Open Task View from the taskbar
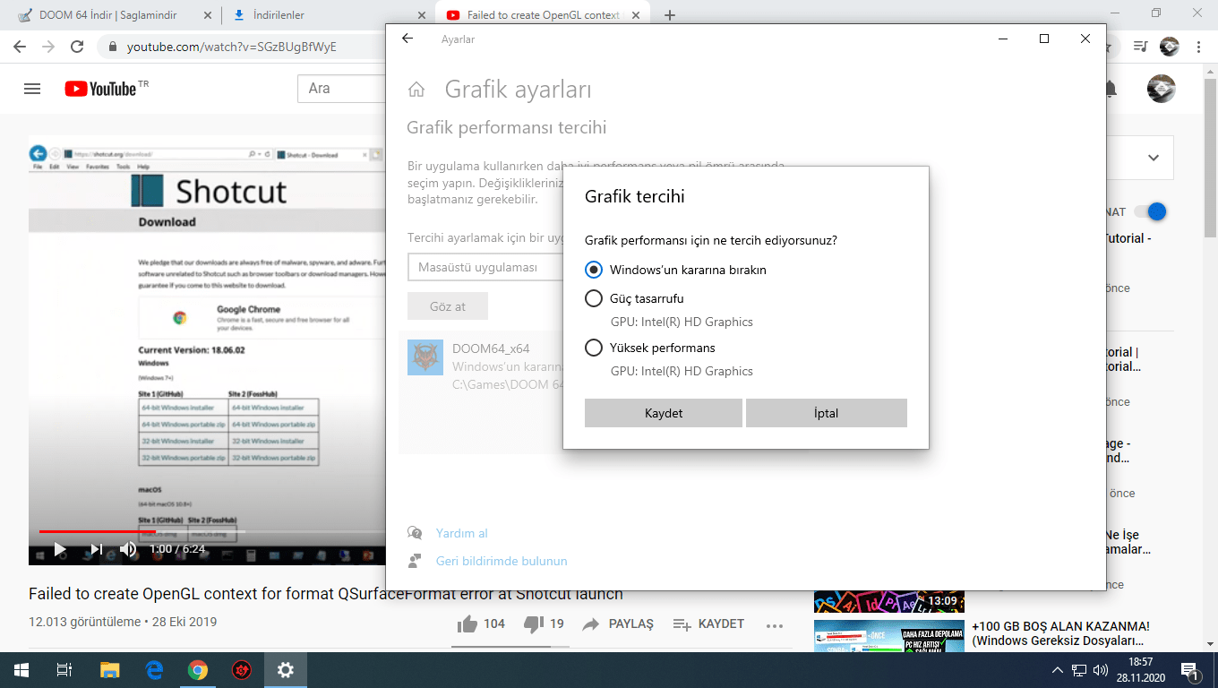This screenshot has width=1218, height=688. (x=64, y=670)
